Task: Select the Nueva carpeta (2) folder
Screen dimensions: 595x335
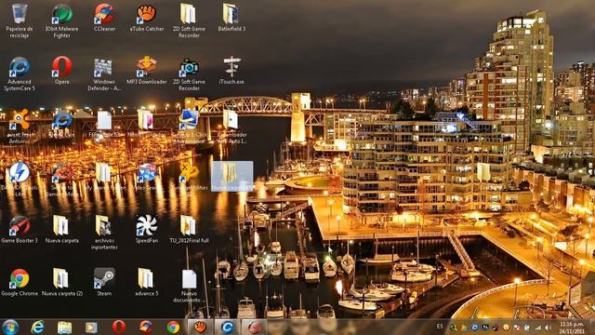Action: 62,282
